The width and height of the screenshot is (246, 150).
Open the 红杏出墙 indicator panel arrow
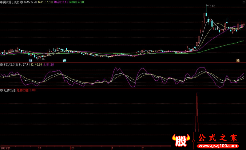2,90
